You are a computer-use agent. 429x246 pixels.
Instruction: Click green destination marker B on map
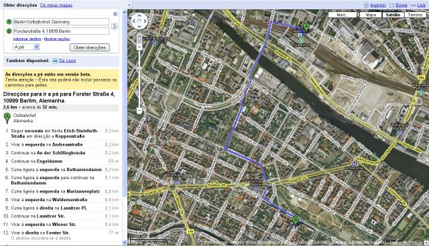pos(296,221)
